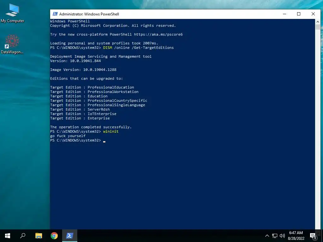The image size is (323, 242).
Task: Click the 'DISM' command text
Action: (108, 48)
